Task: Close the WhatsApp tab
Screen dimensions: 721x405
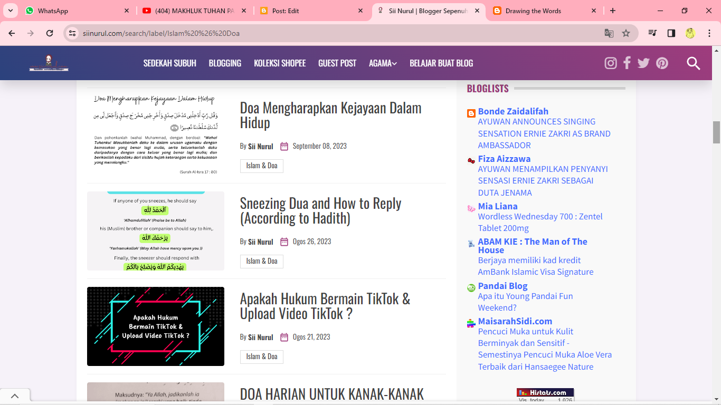Action: click(127, 11)
